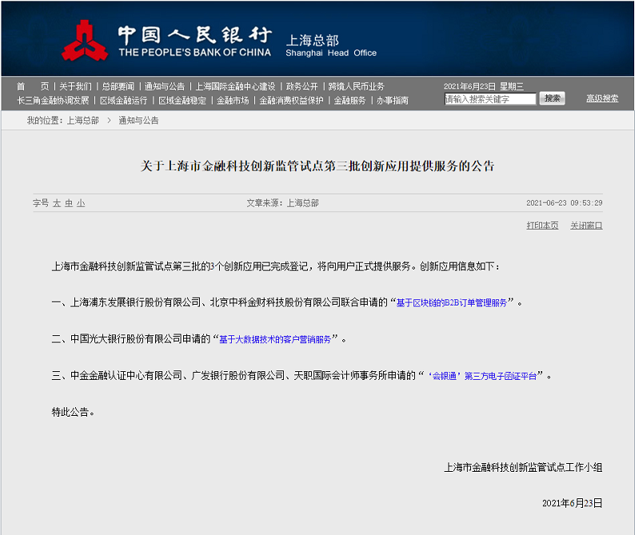Open the 首页 nav item
This screenshot has width=635, height=535.
[33, 86]
